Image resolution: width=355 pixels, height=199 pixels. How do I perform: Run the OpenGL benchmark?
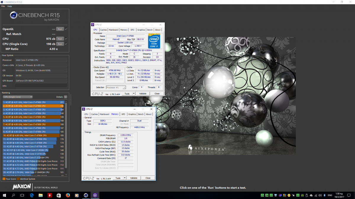(x=60, y=29)
